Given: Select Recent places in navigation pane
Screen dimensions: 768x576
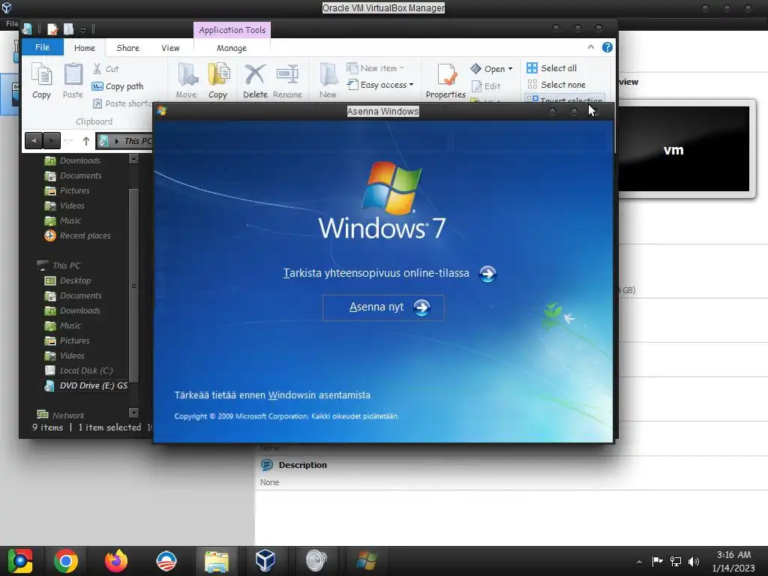Looking at the screenshot, I should (78, 235).
